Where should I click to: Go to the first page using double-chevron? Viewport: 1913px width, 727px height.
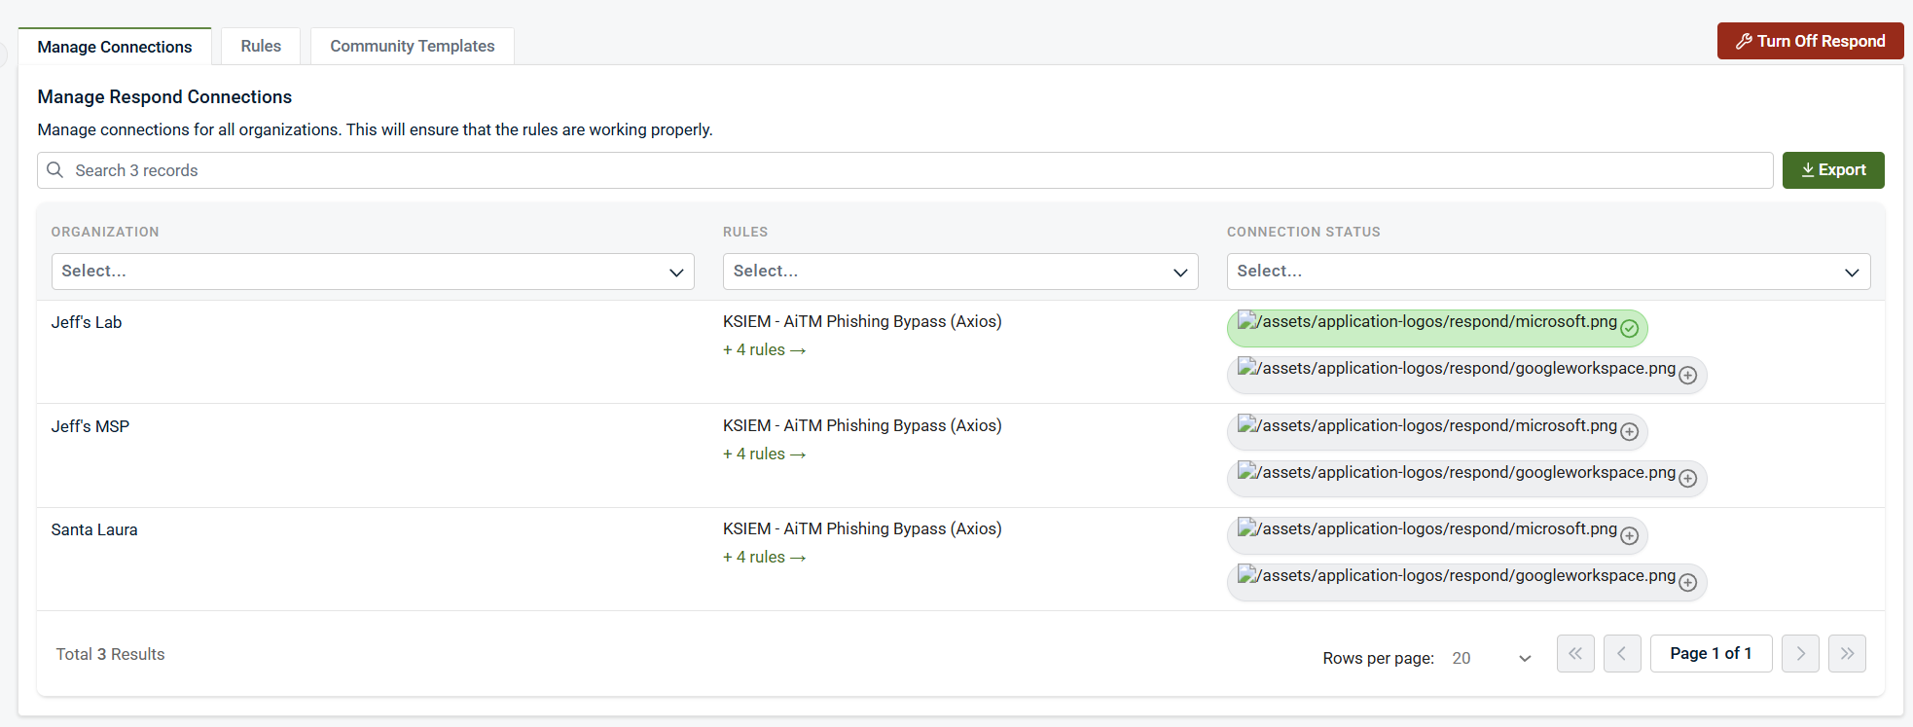pos(1574,654)
